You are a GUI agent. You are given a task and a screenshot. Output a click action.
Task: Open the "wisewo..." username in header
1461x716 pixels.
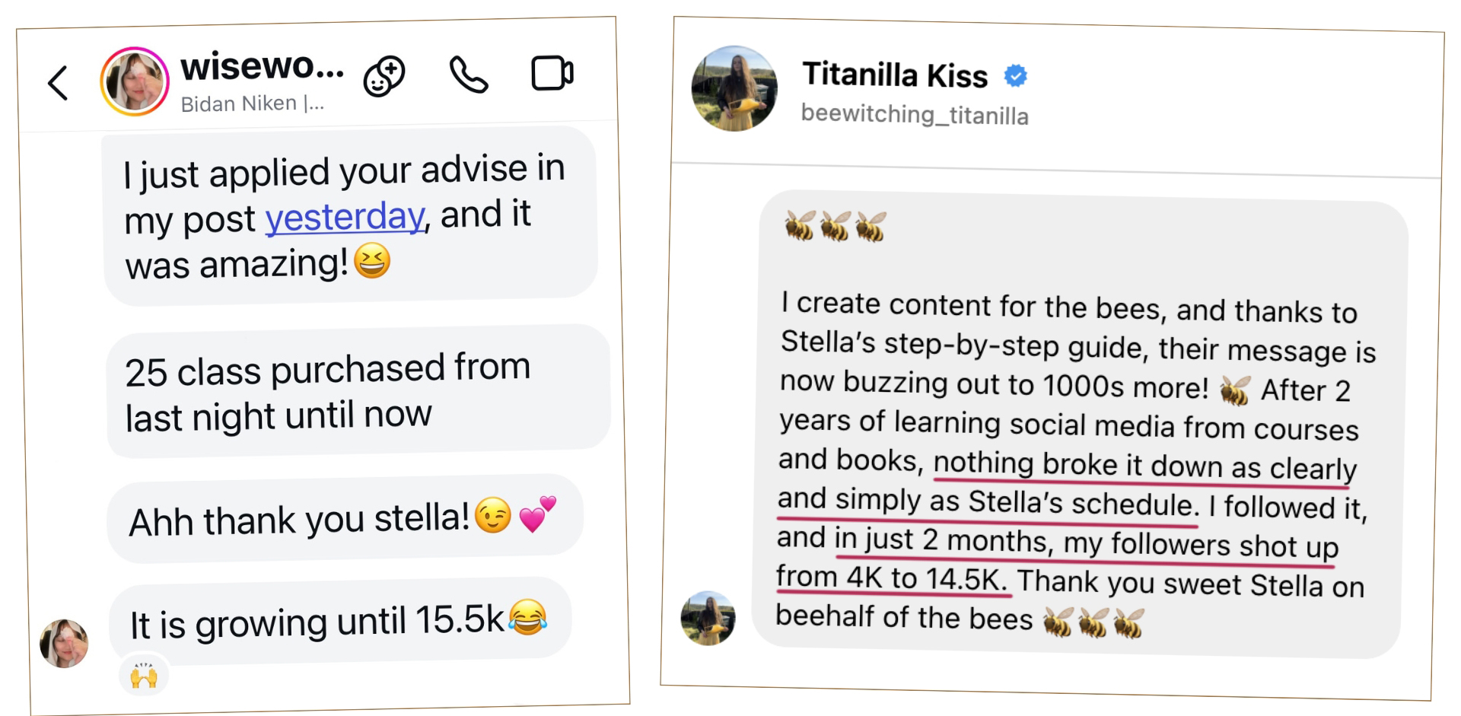click(262, 67)
